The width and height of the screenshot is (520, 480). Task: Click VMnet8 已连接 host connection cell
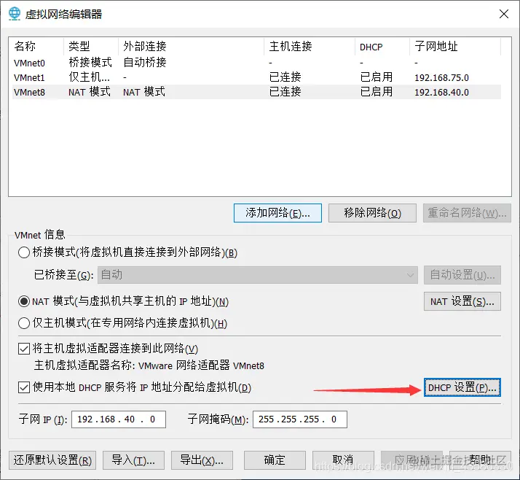[x=285, y=92]
